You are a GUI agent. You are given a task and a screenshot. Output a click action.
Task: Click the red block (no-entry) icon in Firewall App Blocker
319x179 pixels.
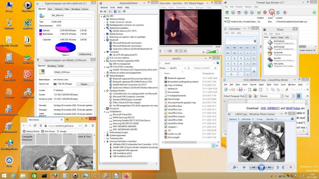pyautogui.click(x=265, y=12)
